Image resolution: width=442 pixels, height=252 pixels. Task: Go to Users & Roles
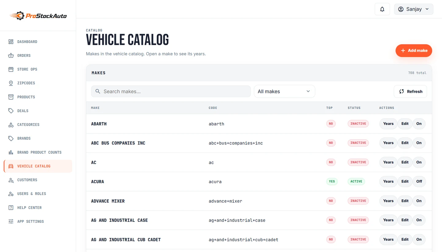click(x=38, y=194)
